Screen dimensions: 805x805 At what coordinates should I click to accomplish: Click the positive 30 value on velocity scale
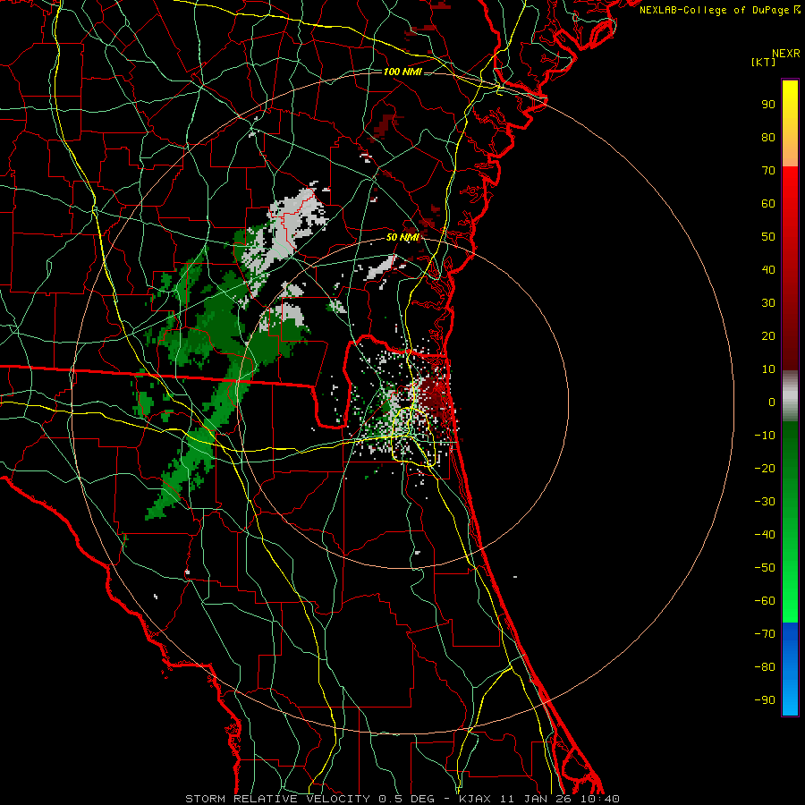pyautogui.click(x=768, y=303)
